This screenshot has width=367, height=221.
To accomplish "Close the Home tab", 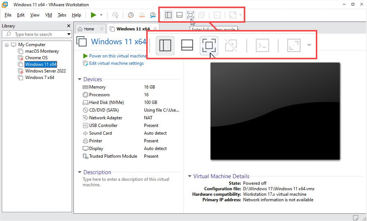I will click(x=102, y=29).
